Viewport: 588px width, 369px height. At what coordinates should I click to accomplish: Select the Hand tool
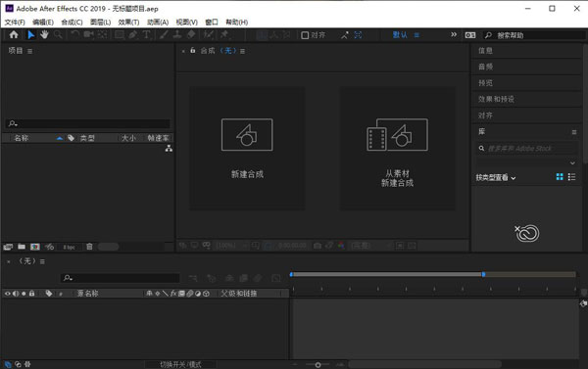click(x=44, y=35)
